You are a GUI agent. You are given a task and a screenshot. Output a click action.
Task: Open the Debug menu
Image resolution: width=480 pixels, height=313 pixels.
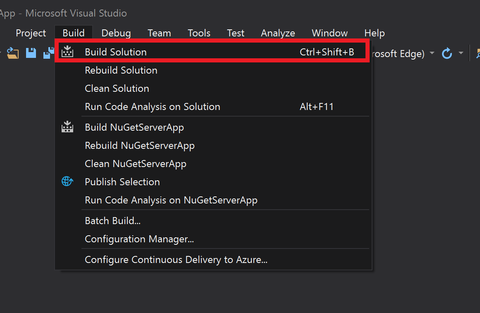[x=116, y=33]
